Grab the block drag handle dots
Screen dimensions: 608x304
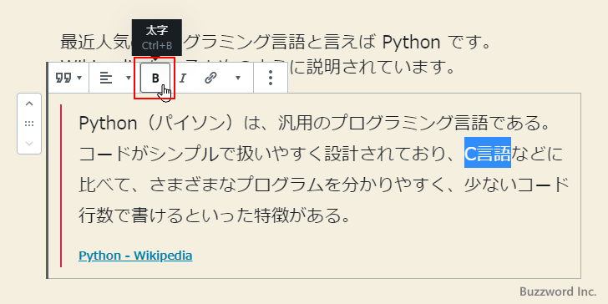(29, 124)
